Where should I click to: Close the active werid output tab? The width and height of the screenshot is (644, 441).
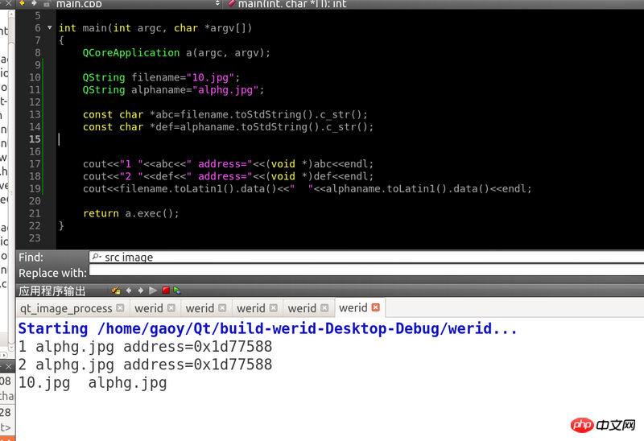(375, 308)
